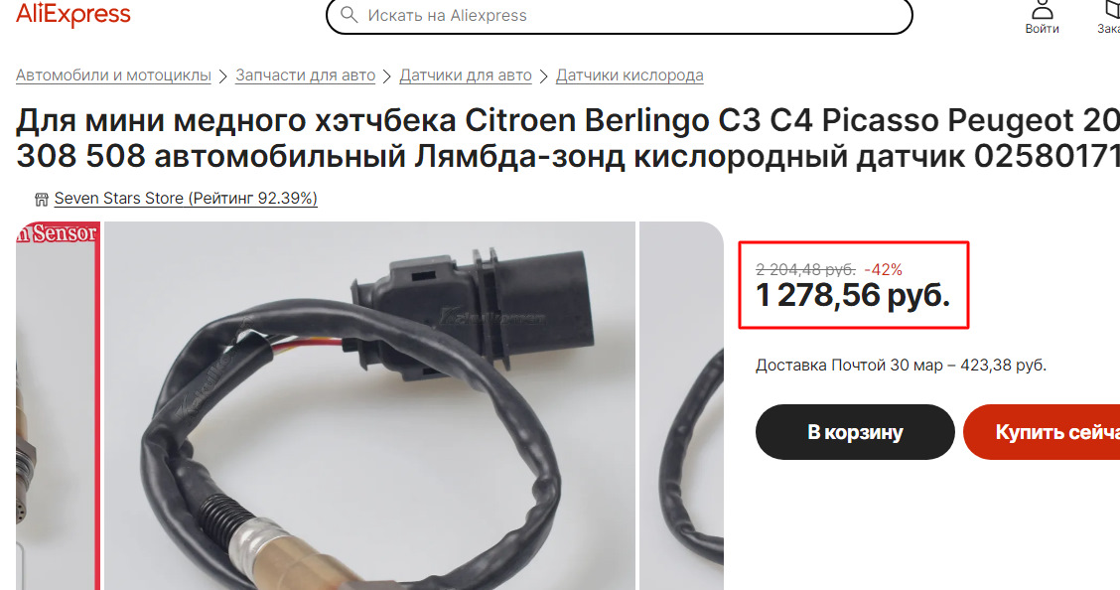This screenshot has height=590, width=1120.
Task: Click the breadcrumb arrow after Запчасти для авто
Action: (387, 76)
